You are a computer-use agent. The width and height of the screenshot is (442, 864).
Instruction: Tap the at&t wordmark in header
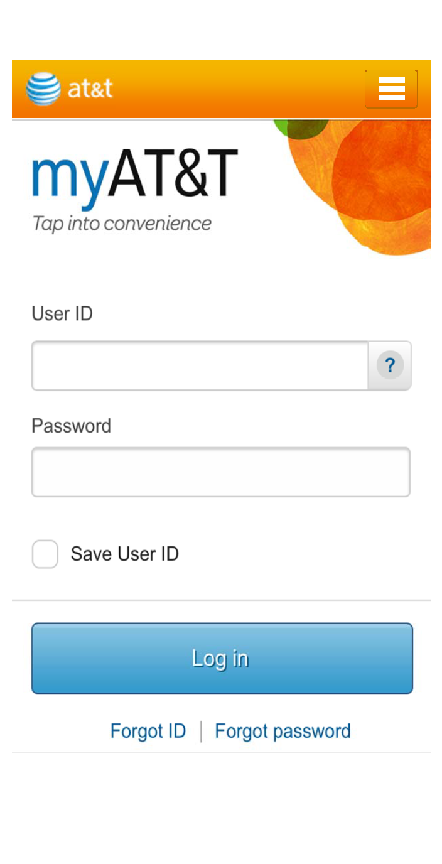tap(90, 89)
